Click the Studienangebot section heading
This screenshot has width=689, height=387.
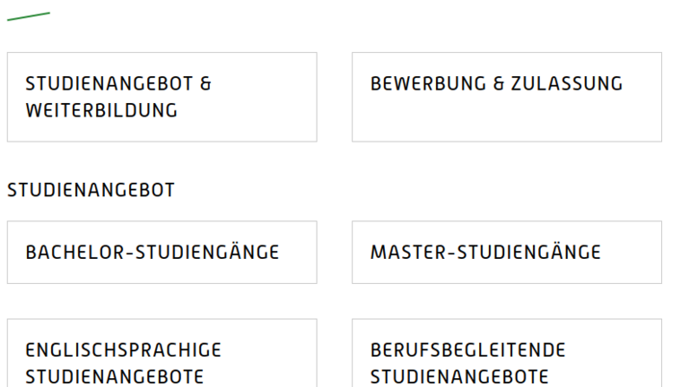pos(91,190)
